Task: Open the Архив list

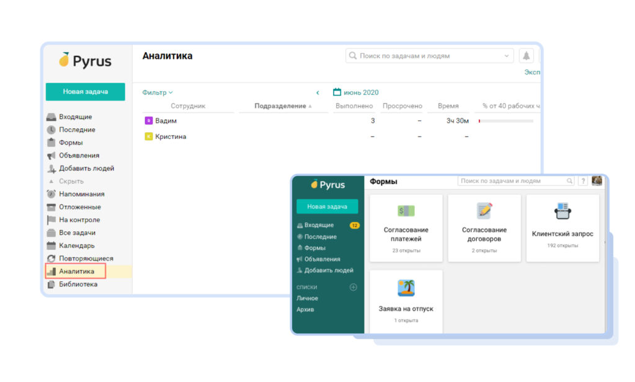Action: [305, 309]
